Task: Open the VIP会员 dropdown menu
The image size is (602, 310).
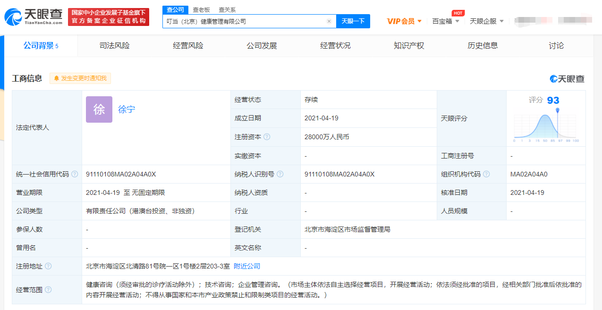Action: tap(404, 21)
